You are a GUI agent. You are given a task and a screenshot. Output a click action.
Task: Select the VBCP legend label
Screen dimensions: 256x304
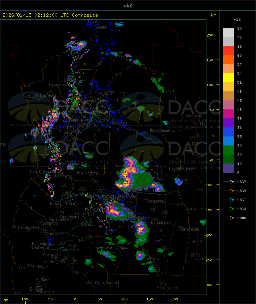[x=242, y=182]
